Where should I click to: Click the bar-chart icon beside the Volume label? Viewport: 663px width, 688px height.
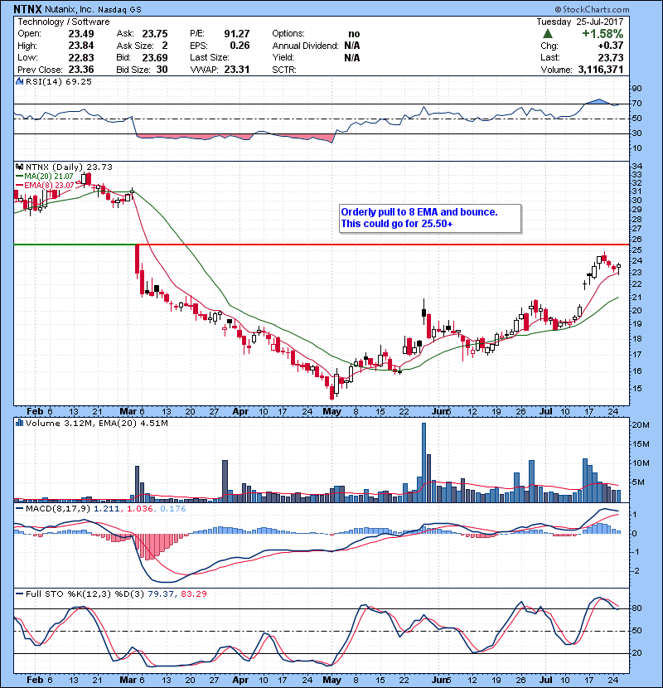[x=19, y=423]
